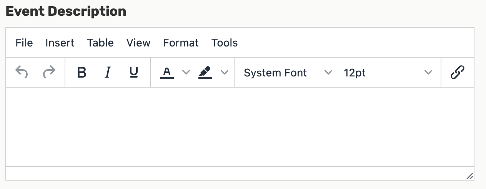This screenshot has width=486, height=189.
Task: Open the Insert menu
Action: tap(60, 43)
